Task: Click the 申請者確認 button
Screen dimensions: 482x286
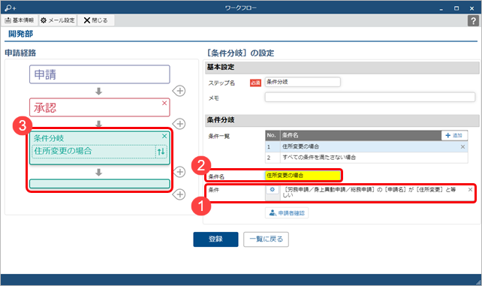Action: (287, 213)
